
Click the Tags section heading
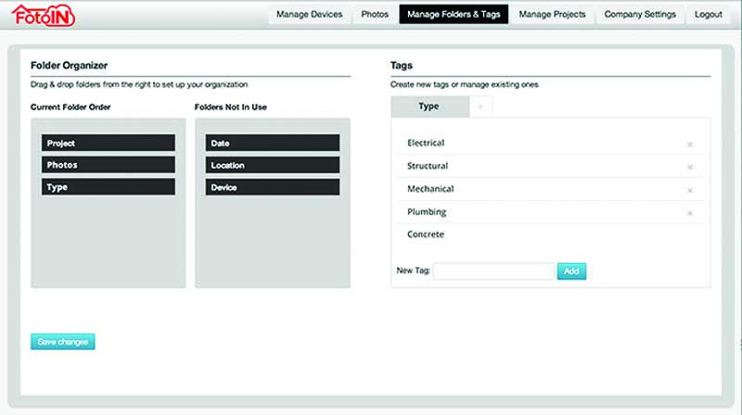click(x=402, y=66)
